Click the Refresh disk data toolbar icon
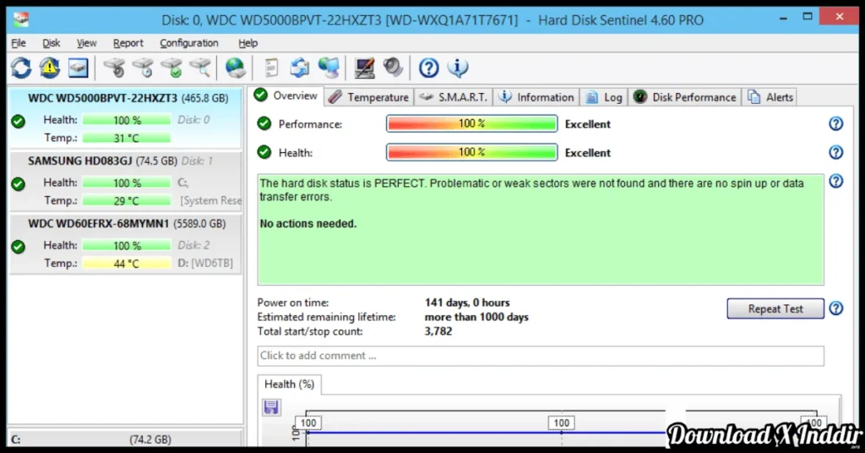Image resolution: width=865 pixels, height=453 pixels. (x=21, y=68)
